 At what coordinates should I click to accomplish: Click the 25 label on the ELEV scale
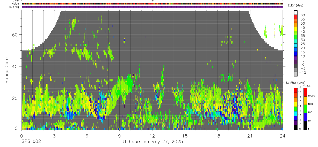pos(302,44)
